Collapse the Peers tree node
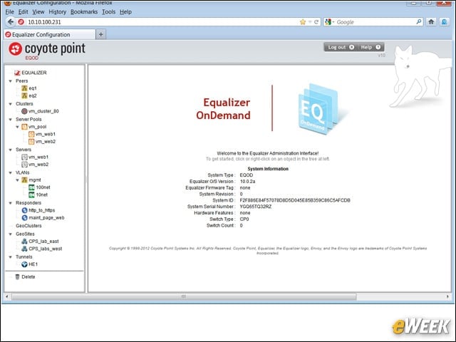The height and width of the screenshot is (342, 456). 11,81
